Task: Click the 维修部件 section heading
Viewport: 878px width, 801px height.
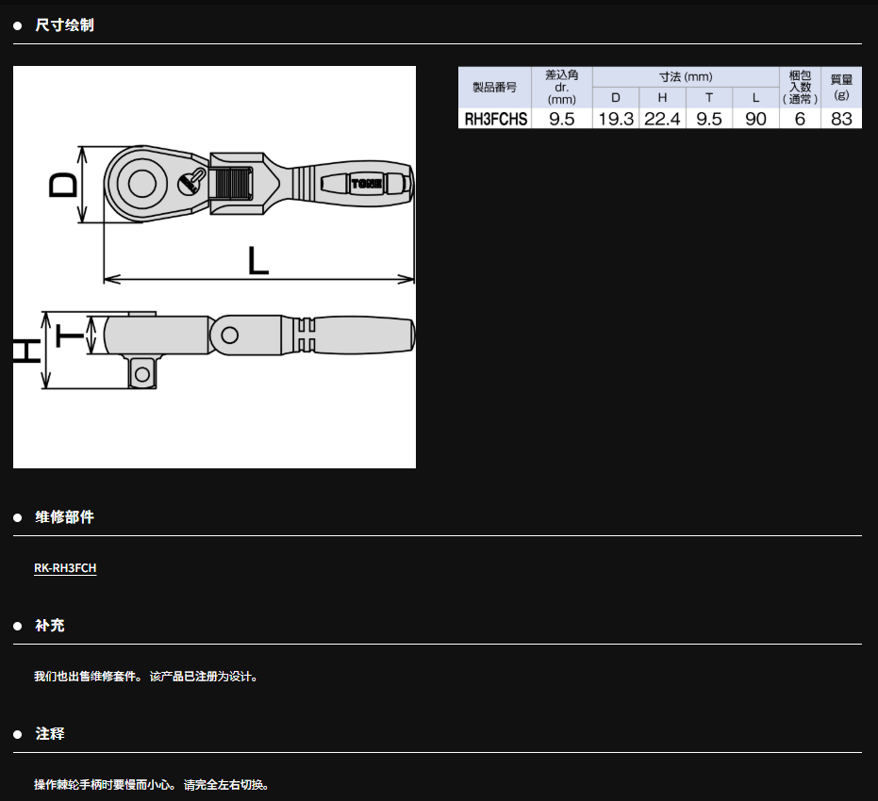Action: (64, 517)
